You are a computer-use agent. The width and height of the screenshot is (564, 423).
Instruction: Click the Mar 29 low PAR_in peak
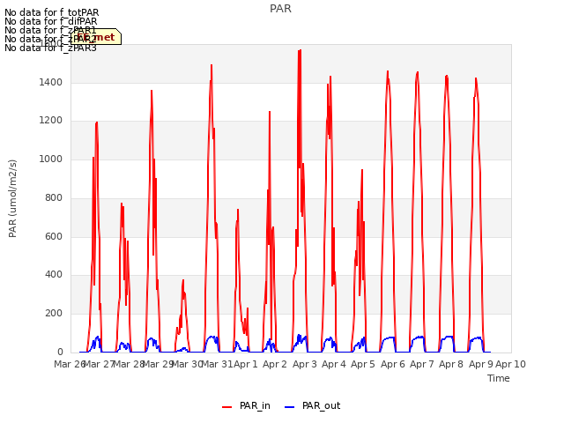click(x=183, y=280)
